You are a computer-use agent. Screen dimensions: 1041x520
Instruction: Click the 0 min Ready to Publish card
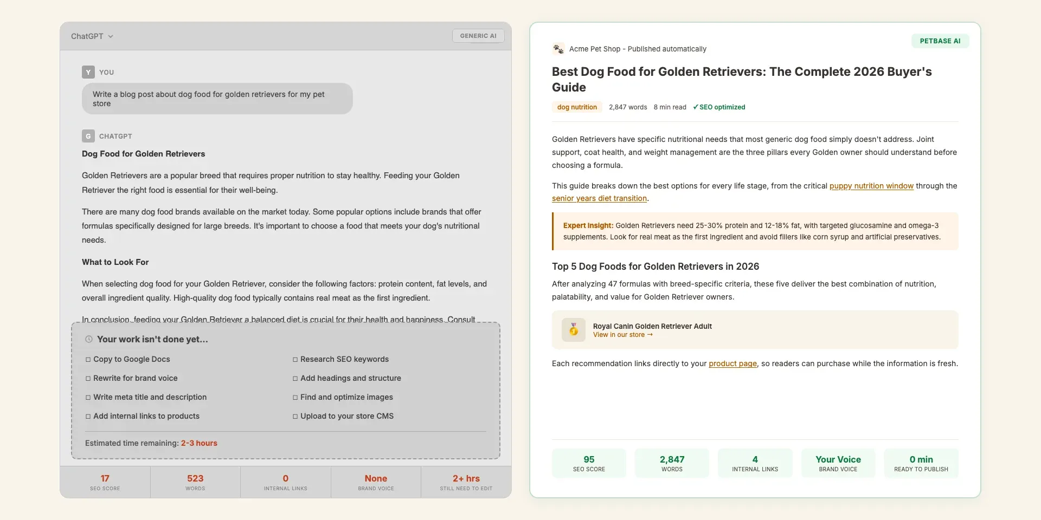[x=921, y=463]
